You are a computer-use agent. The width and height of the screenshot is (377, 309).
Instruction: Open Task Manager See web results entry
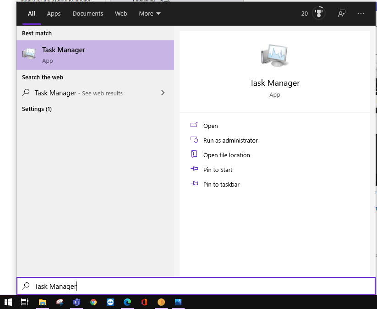[95, 93]
